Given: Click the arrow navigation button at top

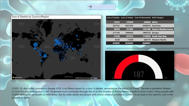Looking at the screenshot, I should (101, 7).
